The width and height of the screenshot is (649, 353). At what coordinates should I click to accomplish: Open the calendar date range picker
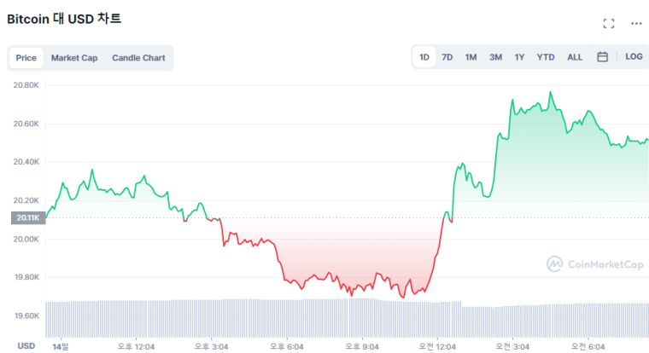[x=602, y=57]
